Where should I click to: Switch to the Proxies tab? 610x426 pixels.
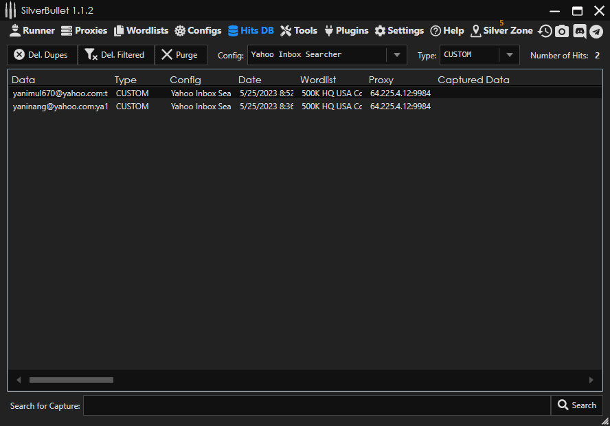point(84,31)
